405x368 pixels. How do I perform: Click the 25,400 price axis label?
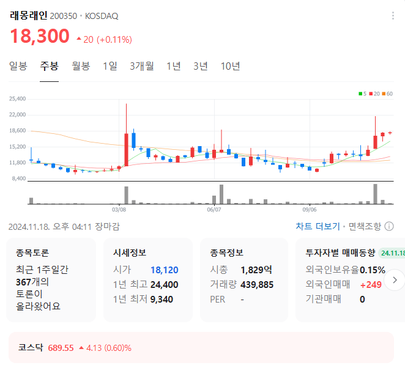[x=17, y=99]
